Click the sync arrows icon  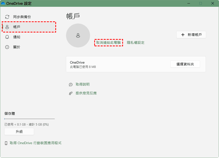(7, 17)
